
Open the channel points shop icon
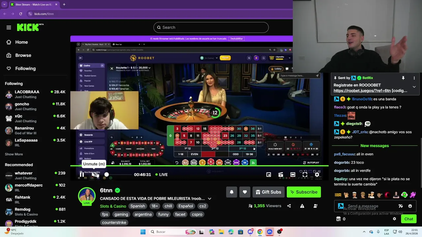338,219
